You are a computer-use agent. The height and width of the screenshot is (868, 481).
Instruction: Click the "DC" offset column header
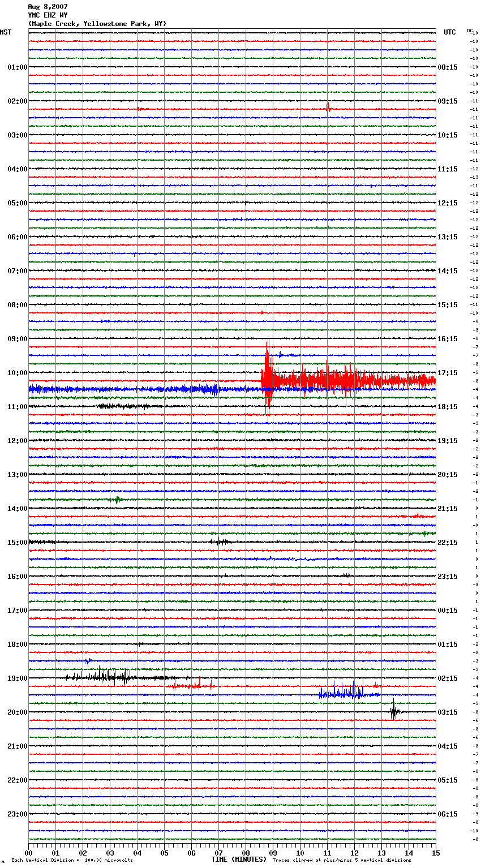[470, 31]
